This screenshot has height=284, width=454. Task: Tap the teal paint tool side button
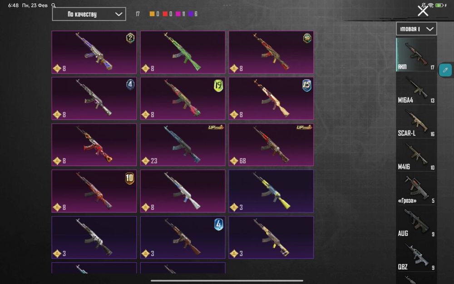445,70
